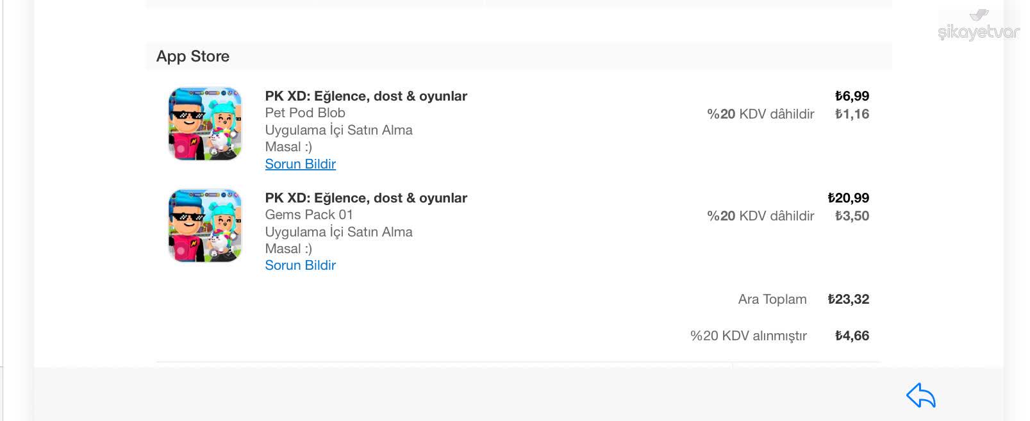
Task: Click the ₺1,16 KDV amount
Action: pos(852,114)
